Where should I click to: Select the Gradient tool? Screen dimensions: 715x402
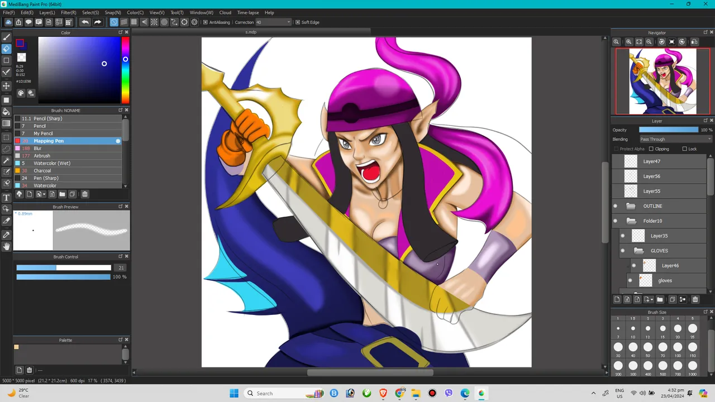coord(7,123)
